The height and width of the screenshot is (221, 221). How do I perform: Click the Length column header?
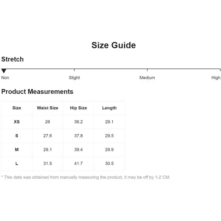[109, 108]
